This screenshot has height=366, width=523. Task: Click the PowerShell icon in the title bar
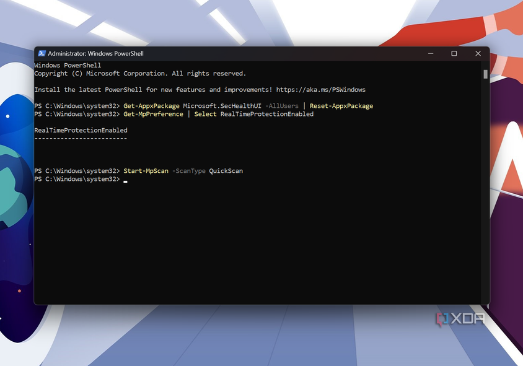click(42, 53)
